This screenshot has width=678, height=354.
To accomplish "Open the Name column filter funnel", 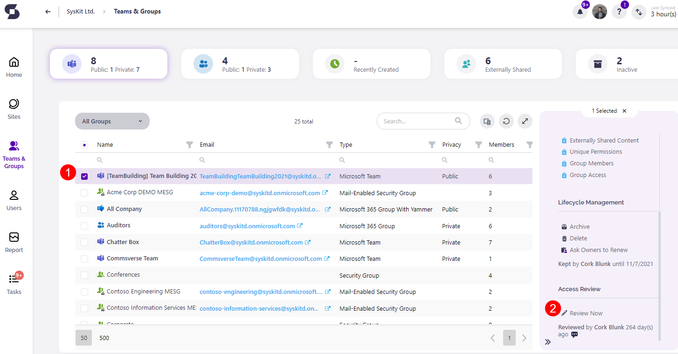I will tap(189, 144).
